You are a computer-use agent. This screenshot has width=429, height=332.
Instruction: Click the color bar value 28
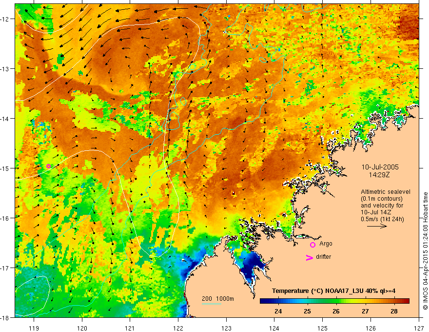pos(394,311)
